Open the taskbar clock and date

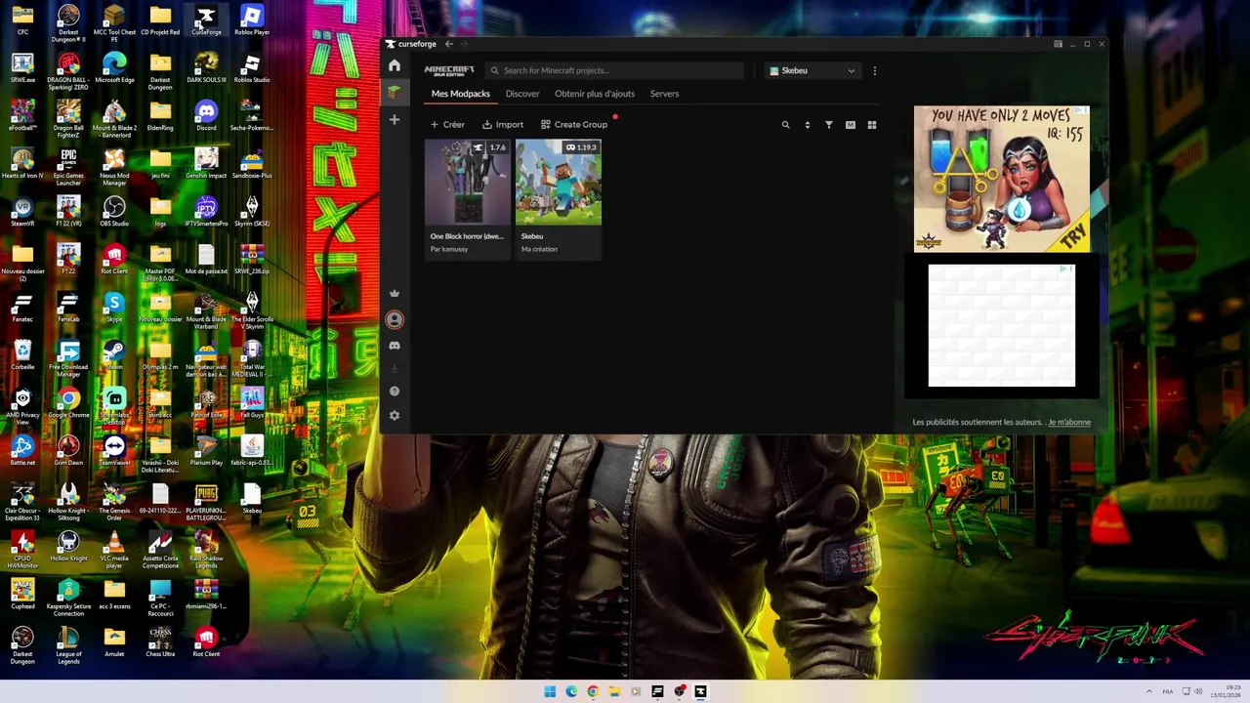pyautogui.click(x=1226, y=691)
